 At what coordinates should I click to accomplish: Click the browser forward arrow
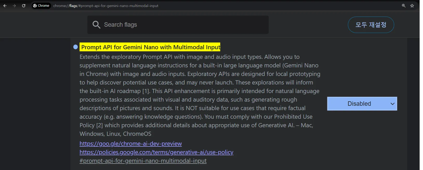(x=14, y=6)
